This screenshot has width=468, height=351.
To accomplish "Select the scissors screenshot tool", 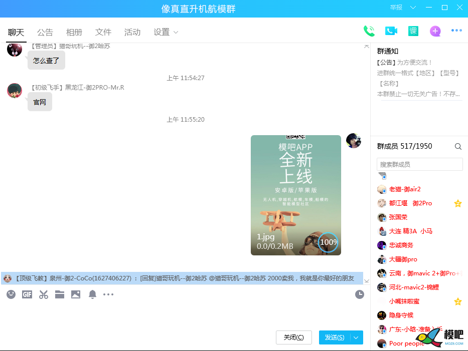I will click(44, 294).
